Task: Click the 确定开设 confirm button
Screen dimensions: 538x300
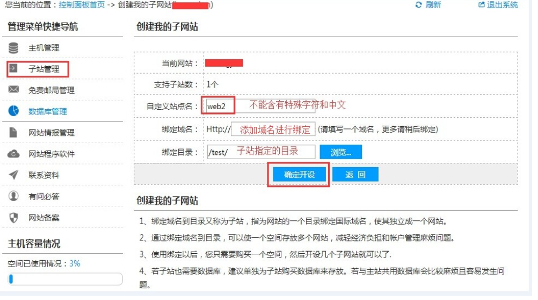Action: [x=299, y=175]
